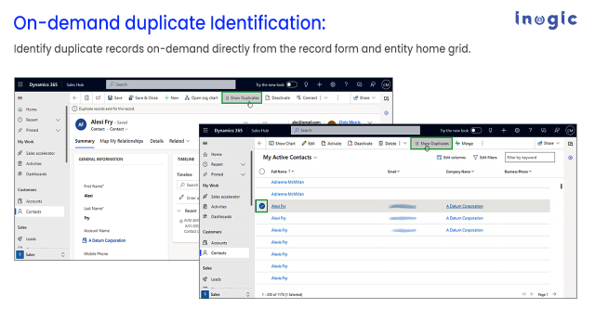Click the Filter by keyword input box

coord(530,157)
